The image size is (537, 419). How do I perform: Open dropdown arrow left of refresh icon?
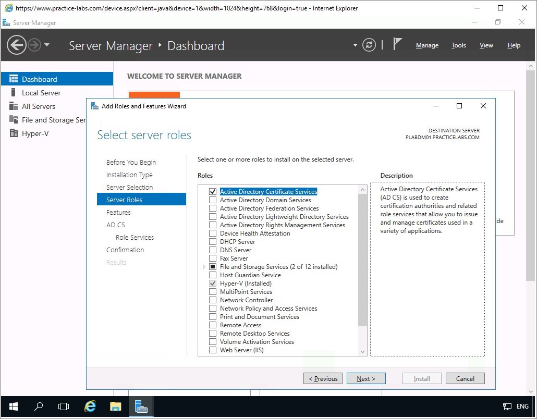[x=355, y=45]
